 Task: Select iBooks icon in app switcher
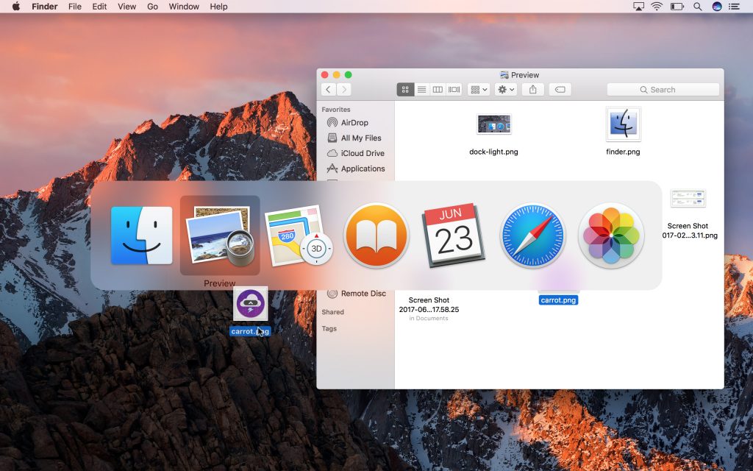(x=376, y=235)
